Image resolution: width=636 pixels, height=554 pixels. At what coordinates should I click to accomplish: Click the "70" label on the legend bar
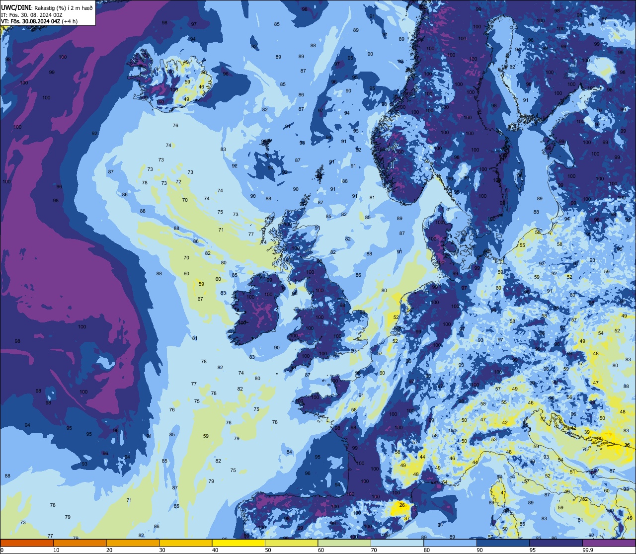tap(374, 550)
